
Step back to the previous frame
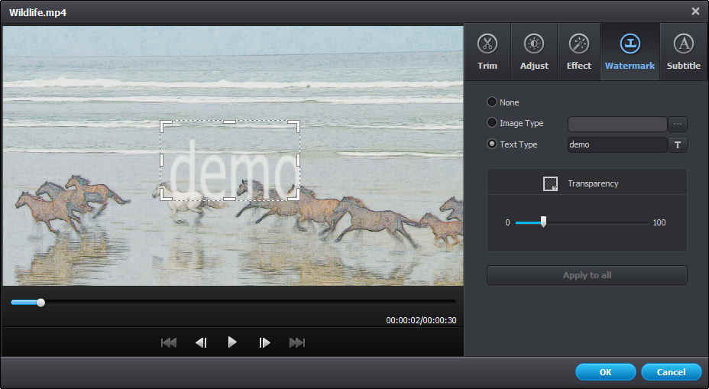201,343
